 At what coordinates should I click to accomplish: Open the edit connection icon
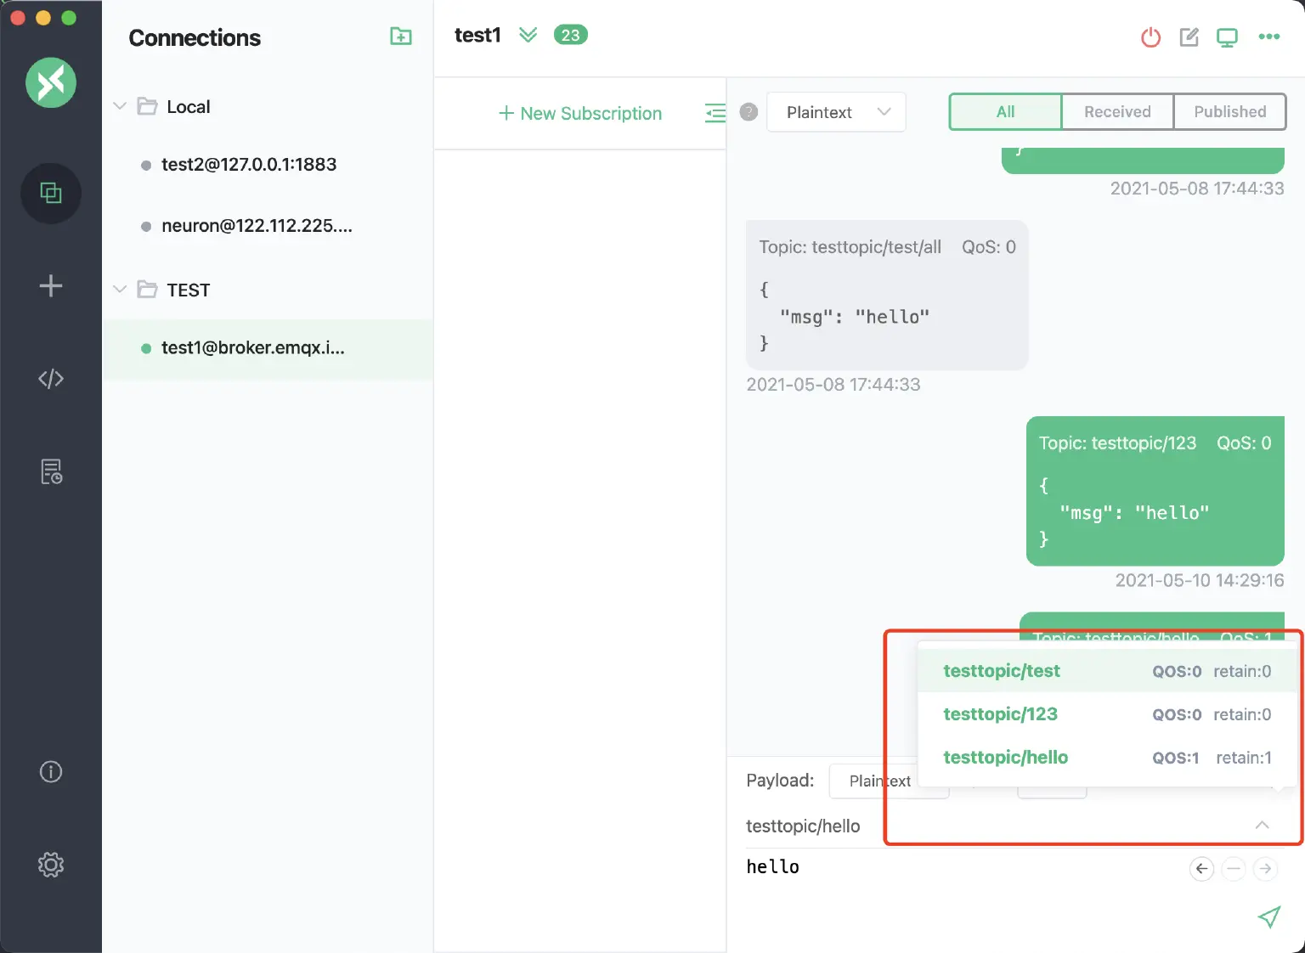tap(1189, 37)
